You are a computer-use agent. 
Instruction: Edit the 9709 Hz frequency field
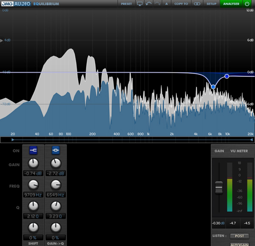click(x=33, y=195)
